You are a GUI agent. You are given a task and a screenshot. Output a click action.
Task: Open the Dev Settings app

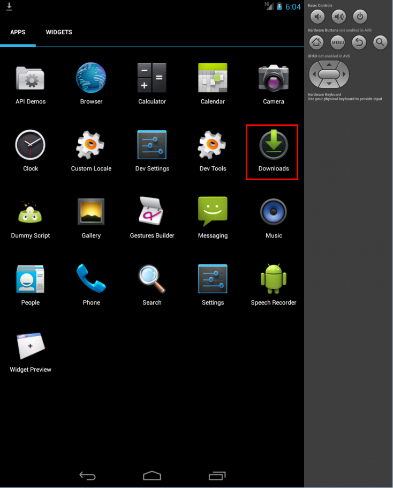[x=152, y=151]
